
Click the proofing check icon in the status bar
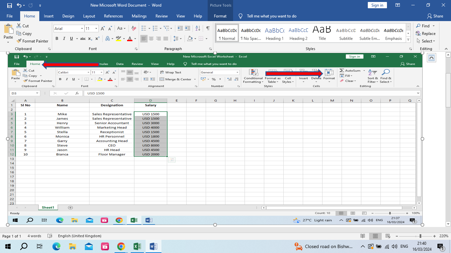pos(50,236)
